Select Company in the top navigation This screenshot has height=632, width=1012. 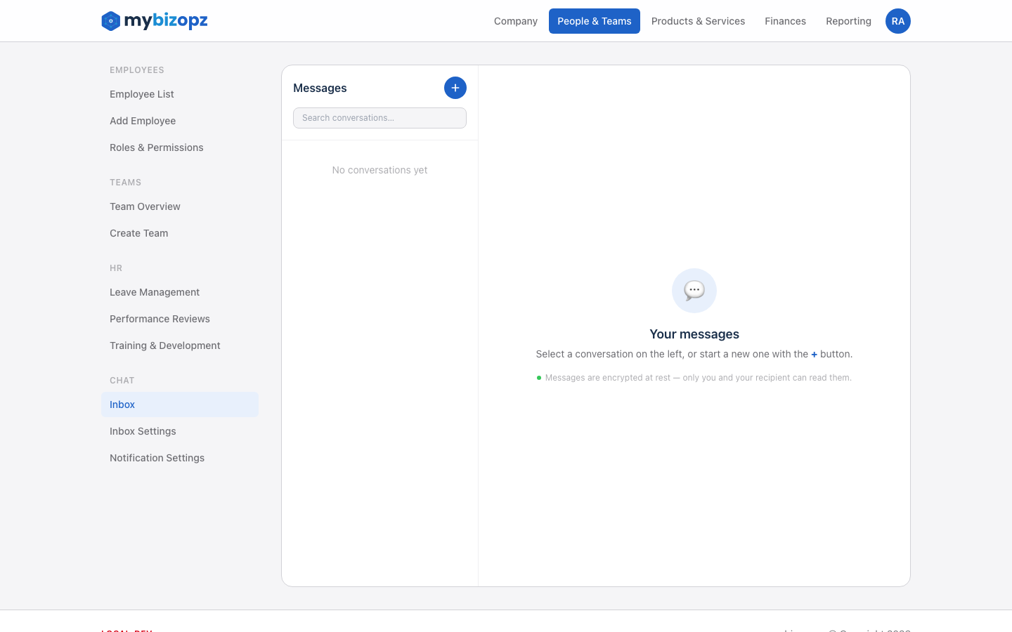coord(515,21)
